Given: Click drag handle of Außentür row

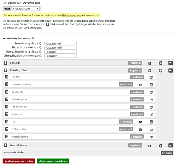Looking at the screenshot, I should click(x=7, y=114).
